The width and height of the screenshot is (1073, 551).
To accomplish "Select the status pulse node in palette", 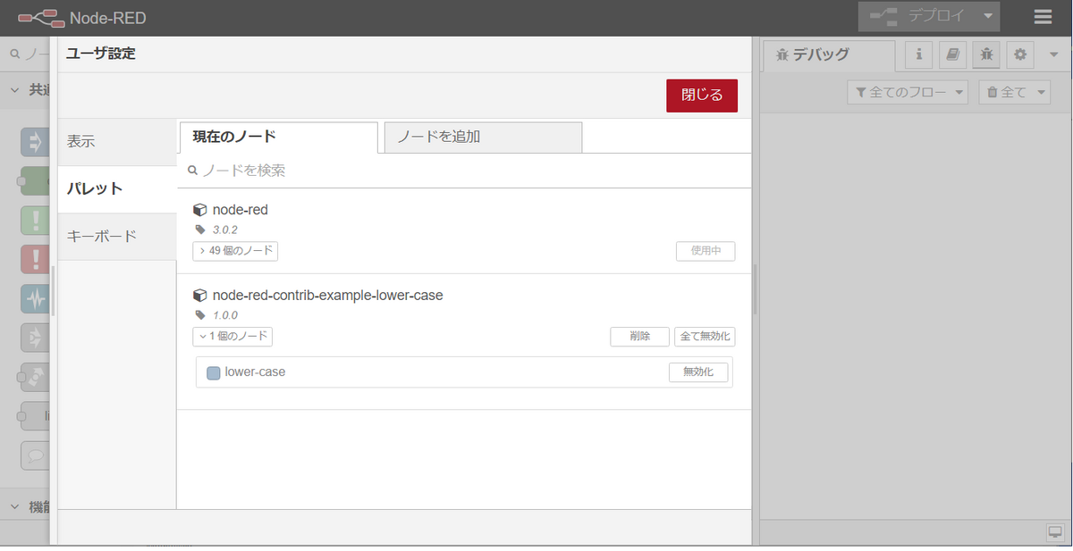I will (x=36, y=299).
